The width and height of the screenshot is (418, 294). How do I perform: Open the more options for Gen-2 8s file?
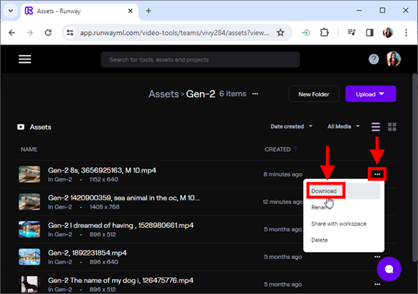(377, 174)
